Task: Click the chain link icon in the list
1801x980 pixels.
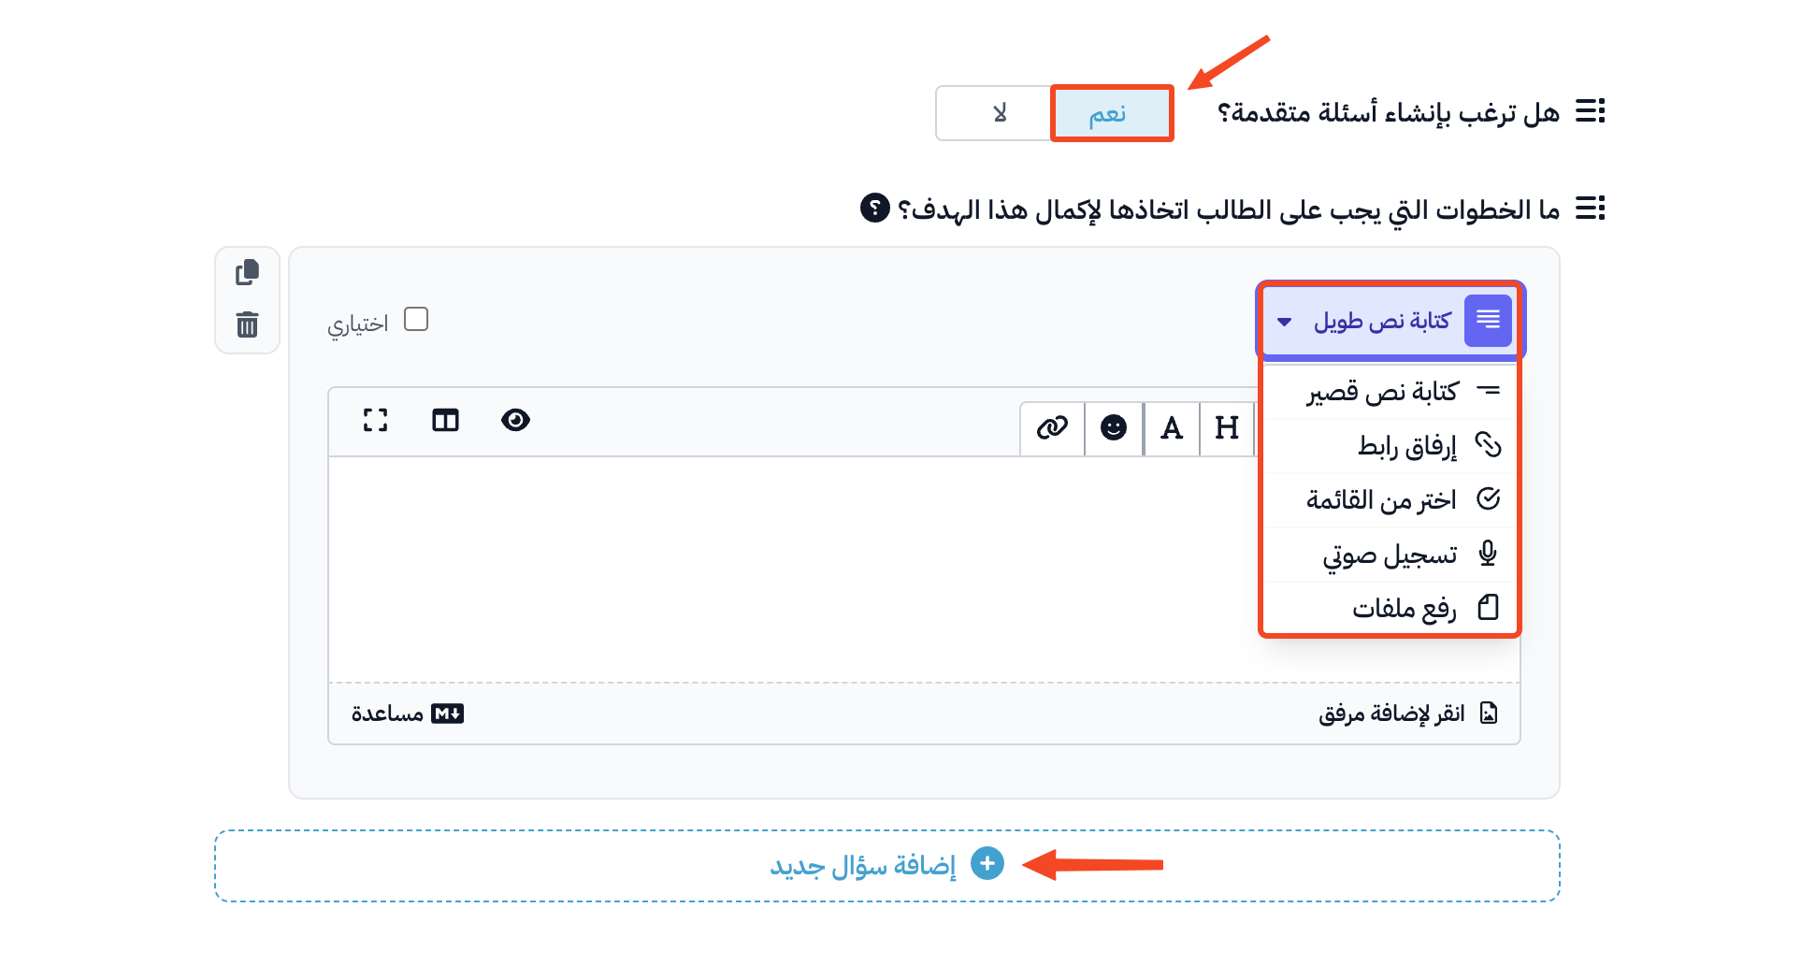Action: coord(1488,444)
